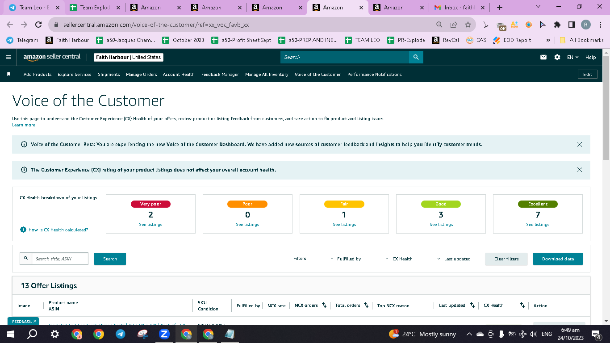Open Feedback Manager from the navigation bar
This screenshot has height=343, width=610.
pyautogui.click(x=220, y=75)
